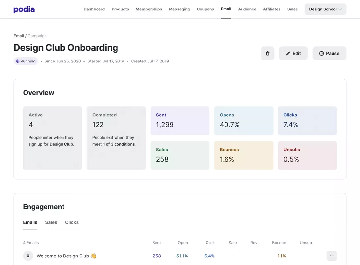
Task: Pause the Design Club Onboarding campaign
Action: click(329, 53)
